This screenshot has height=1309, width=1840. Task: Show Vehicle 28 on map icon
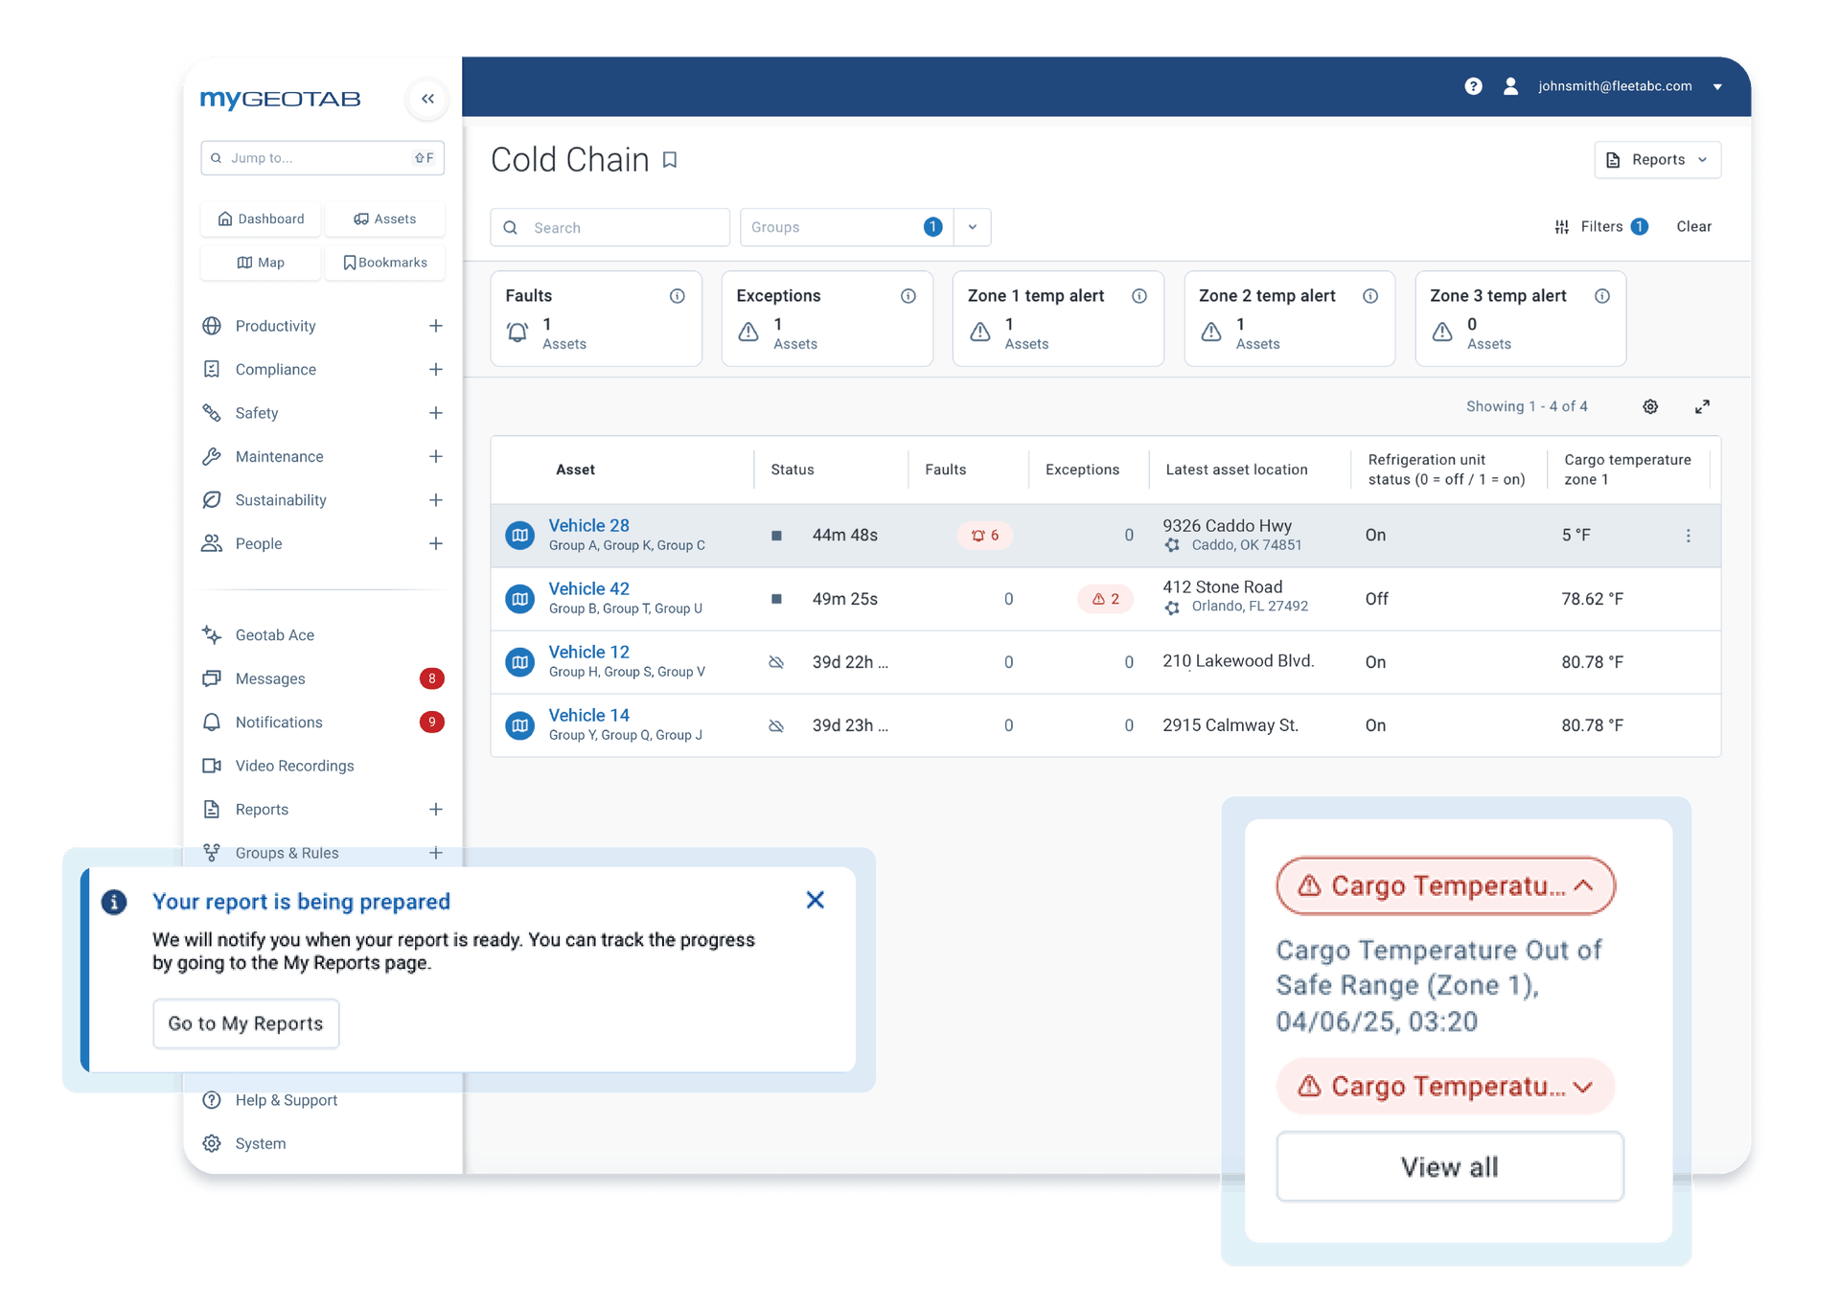(x=520, y=535)
